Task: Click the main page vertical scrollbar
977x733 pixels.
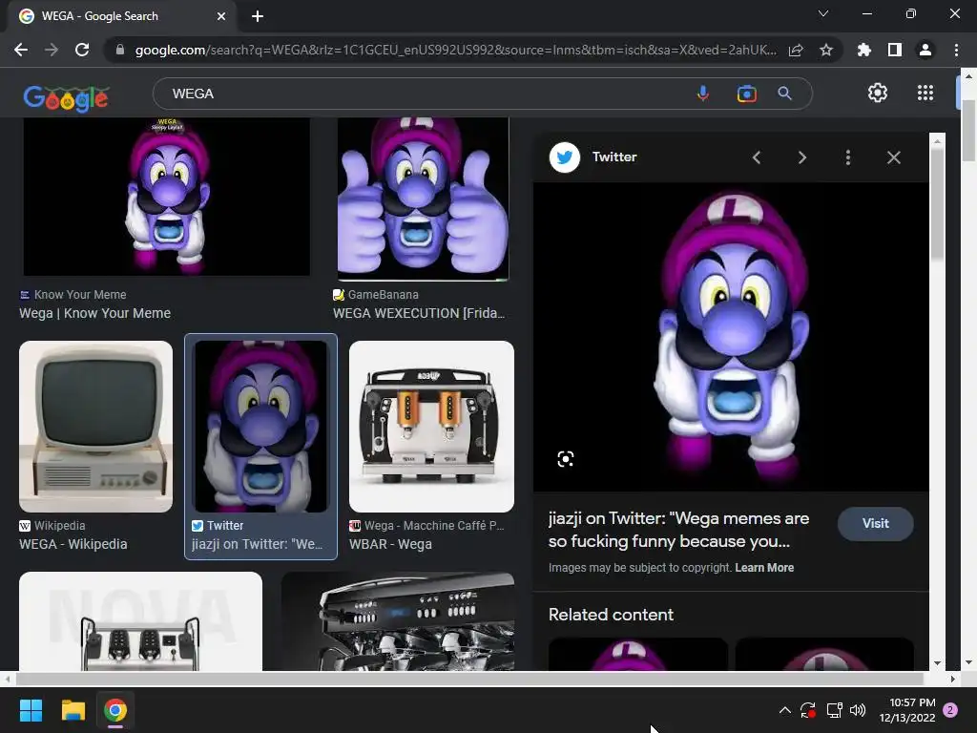Action: tap(968, 130)
